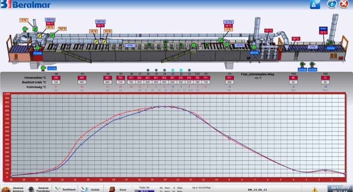Image resolution: width=353 pixels, height=192 pixels.
Task: Edit the PK2 setpoint field
Action: (x=294, y=82)
